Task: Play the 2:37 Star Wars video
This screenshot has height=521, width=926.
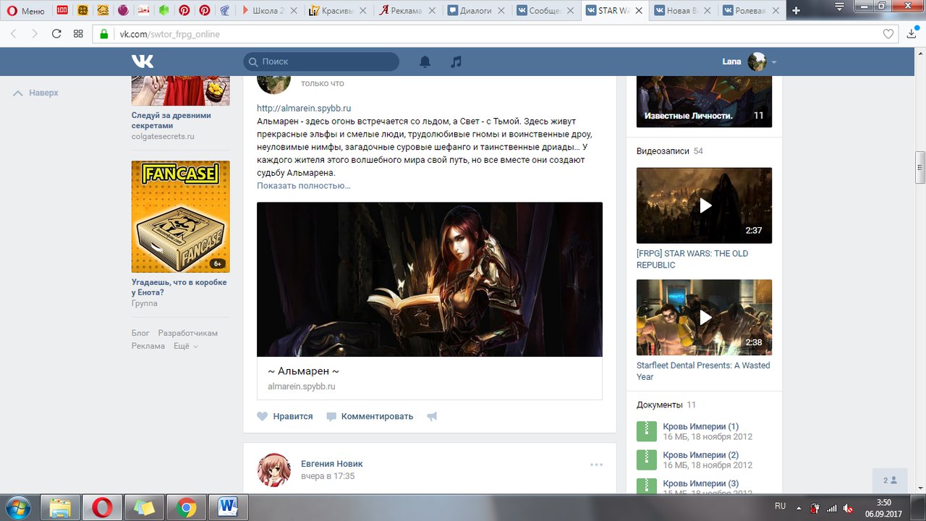Action: coord(704,206)
